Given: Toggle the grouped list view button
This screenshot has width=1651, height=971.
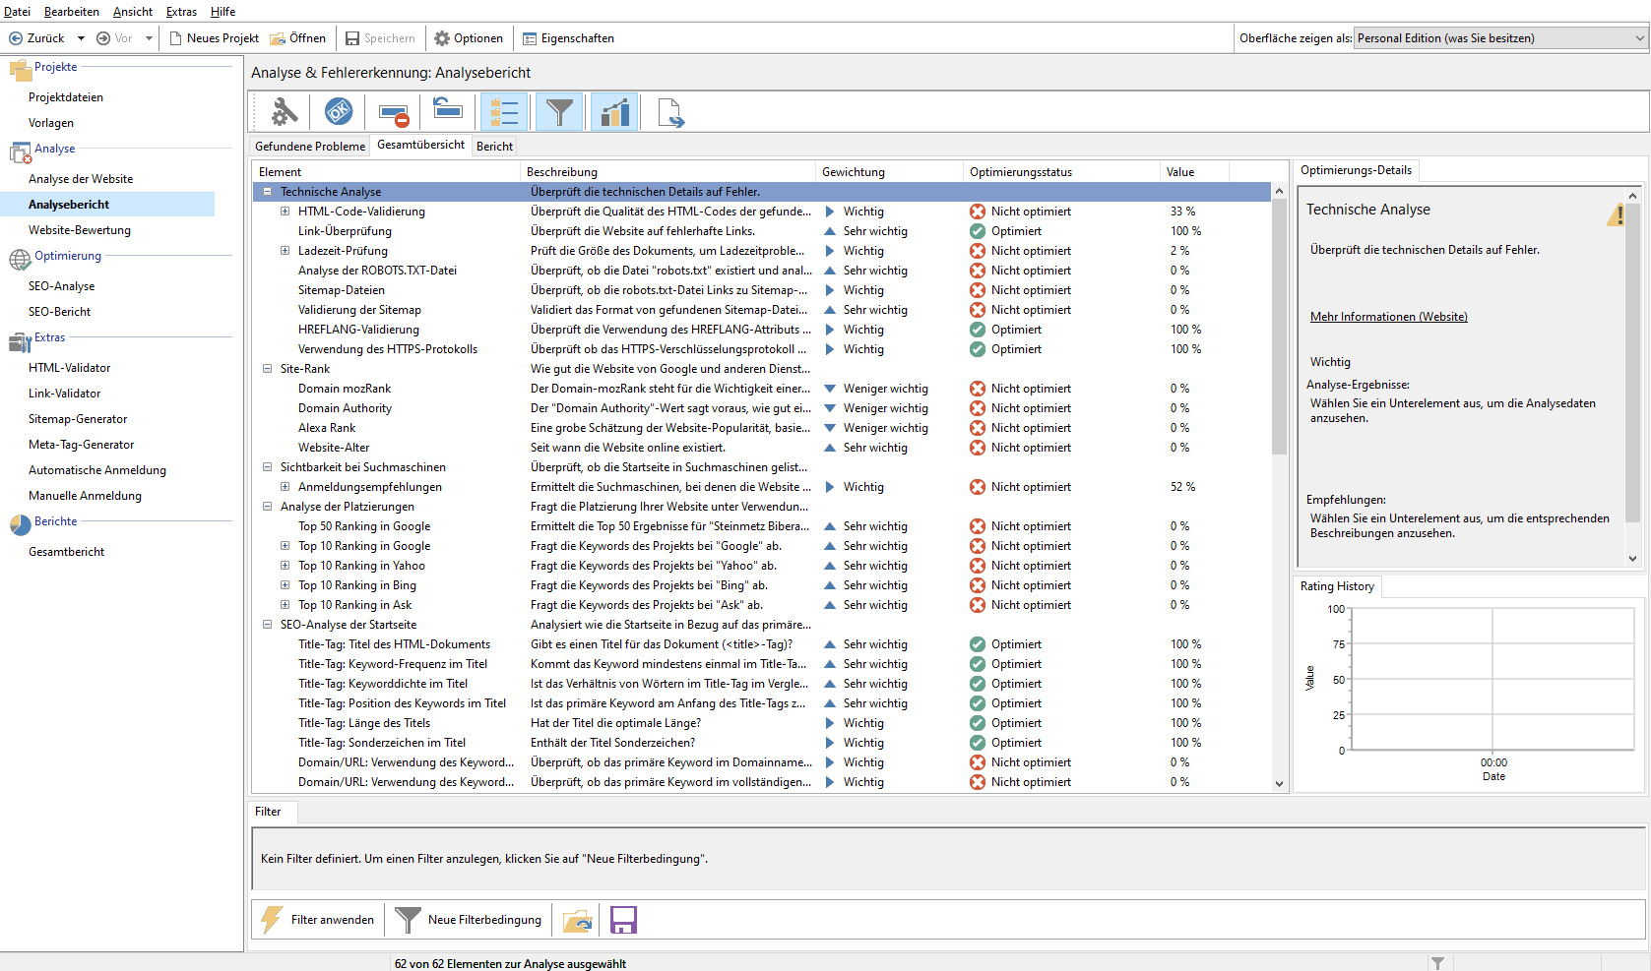Looking at the screenshot, I should 504,112.
